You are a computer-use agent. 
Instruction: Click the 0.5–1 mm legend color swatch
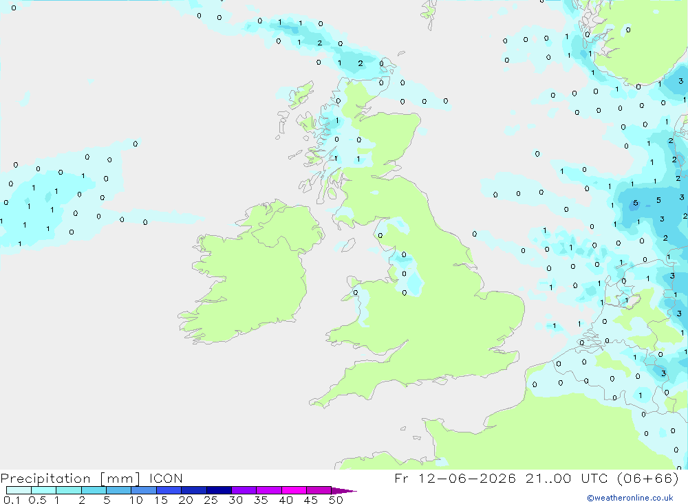43,490
